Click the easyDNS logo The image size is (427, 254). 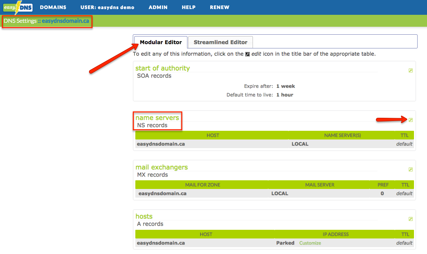[x=18, y=7]
